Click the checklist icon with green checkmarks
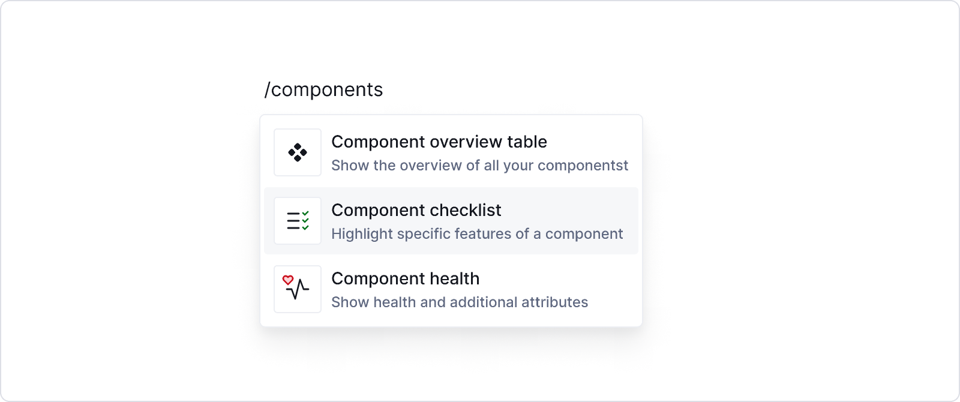 point(298,221)
